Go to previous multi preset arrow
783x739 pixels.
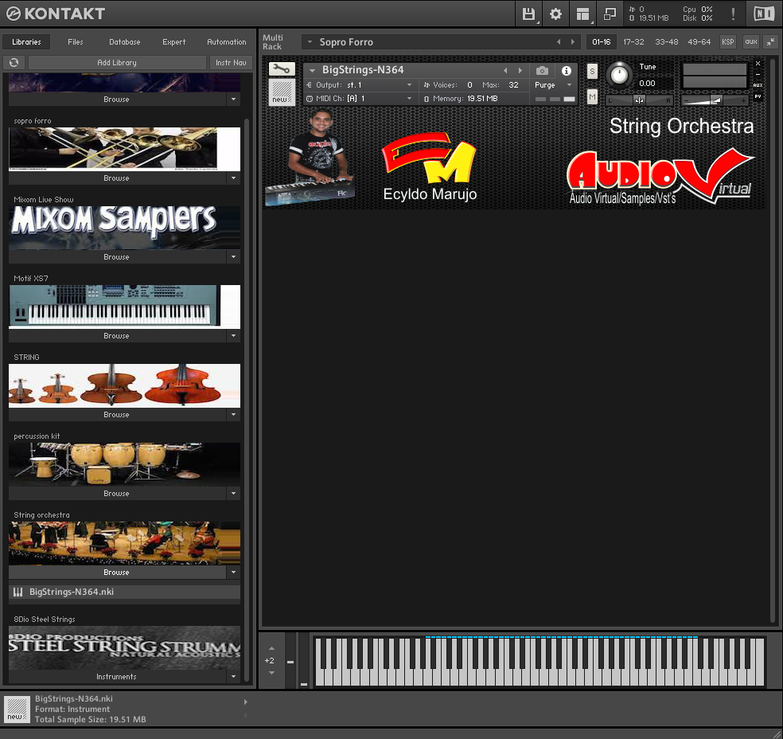(559, 42)
